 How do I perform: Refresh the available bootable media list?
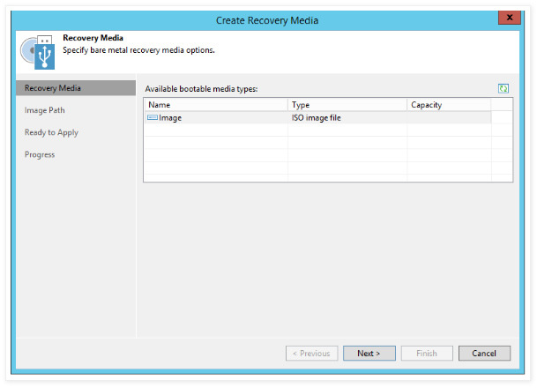[x=503, y=88]
